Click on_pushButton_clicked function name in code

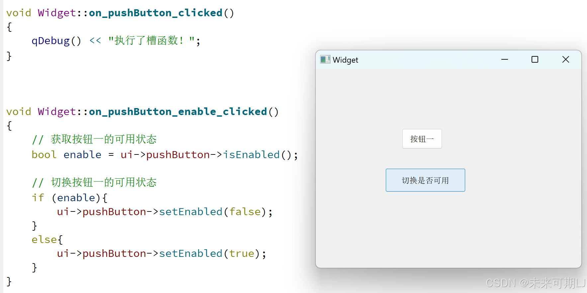point(156,13)
